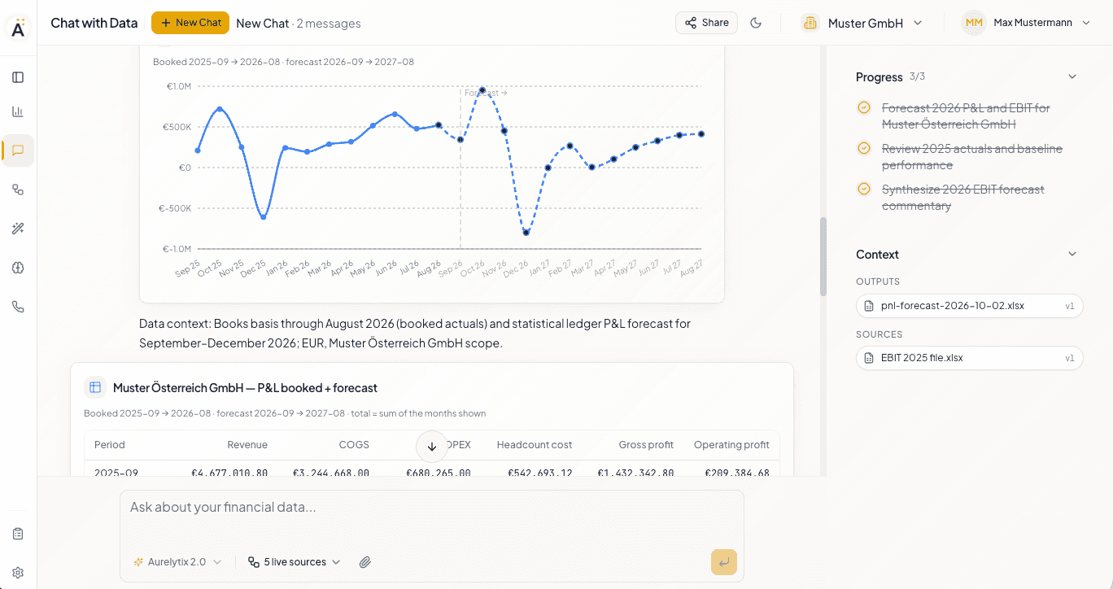Click the Headcount cost column header
The height and width of the screenshot is (589, 1113).
click(535, 445)
